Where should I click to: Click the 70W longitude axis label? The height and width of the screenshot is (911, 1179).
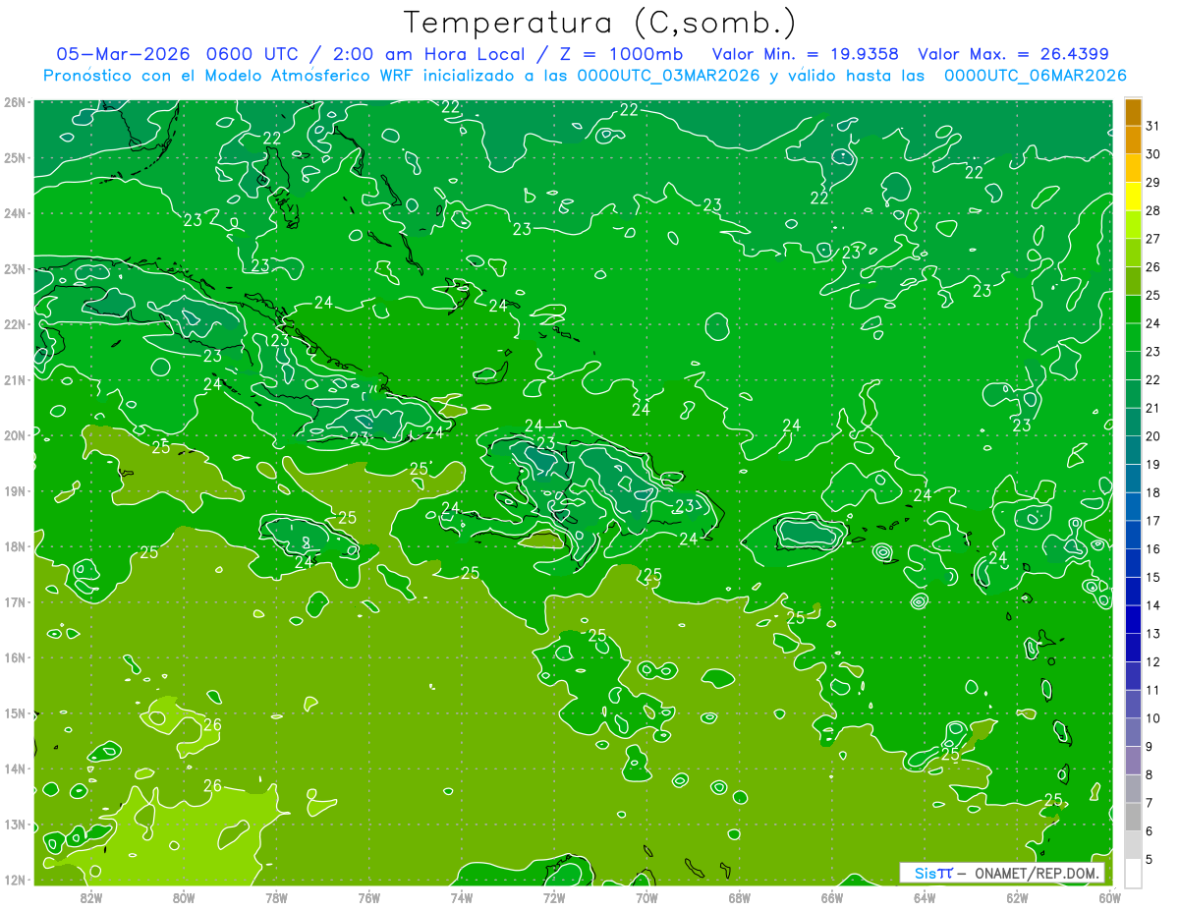pos(646,897)
